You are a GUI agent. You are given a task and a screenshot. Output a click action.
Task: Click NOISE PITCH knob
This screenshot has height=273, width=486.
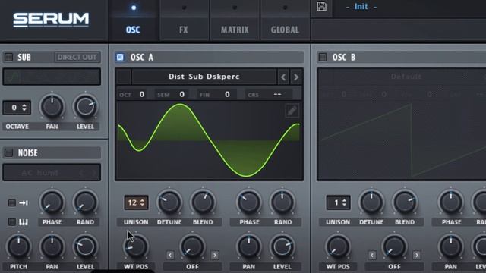click(x=18, y=246)
